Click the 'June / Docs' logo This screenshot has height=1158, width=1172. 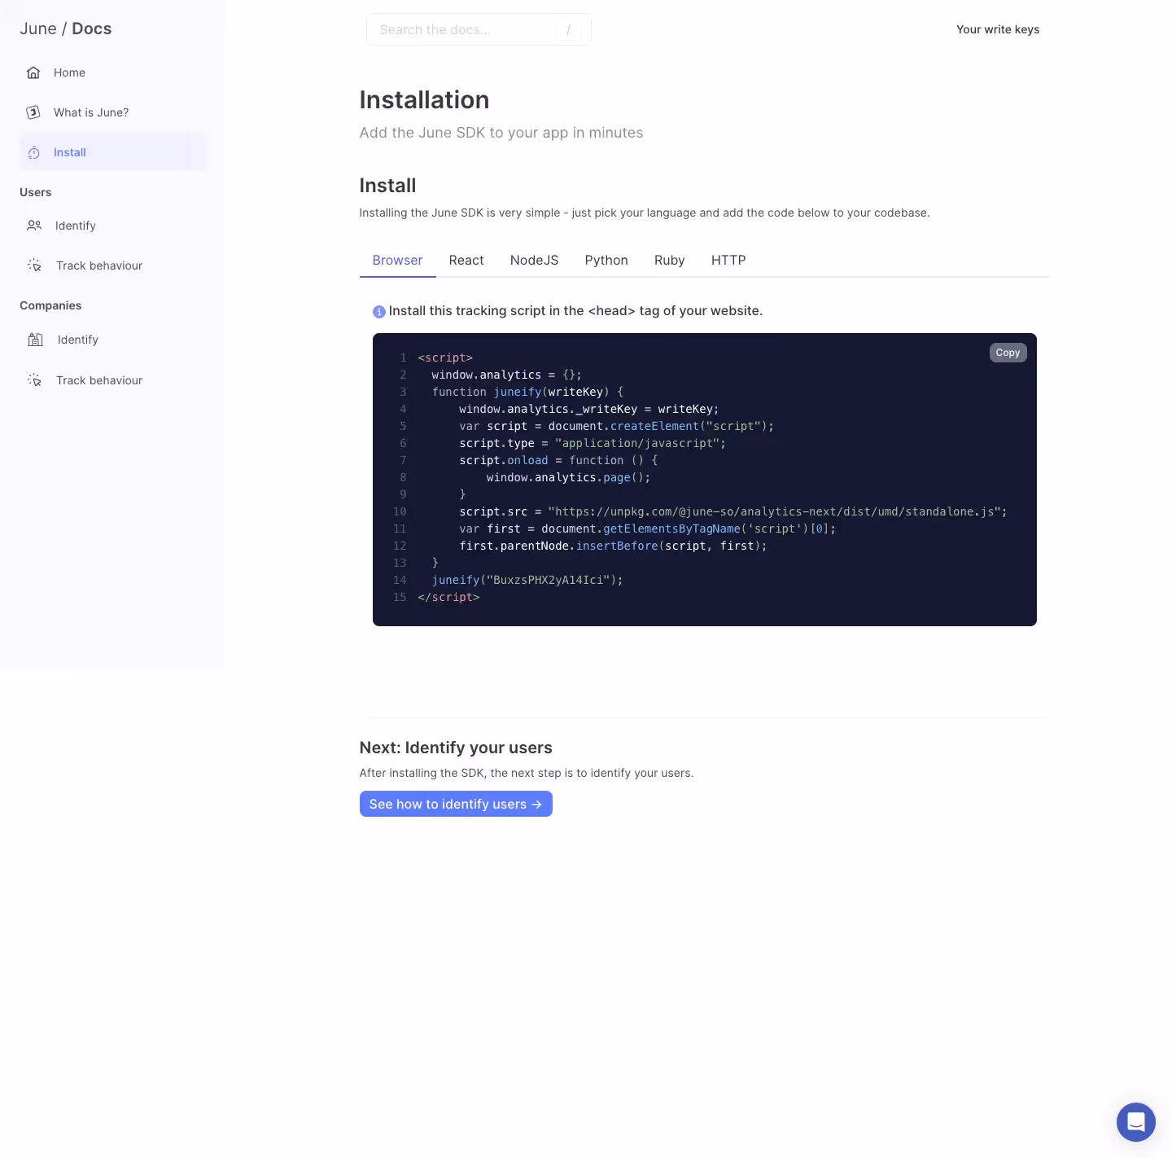pos(65,29)
